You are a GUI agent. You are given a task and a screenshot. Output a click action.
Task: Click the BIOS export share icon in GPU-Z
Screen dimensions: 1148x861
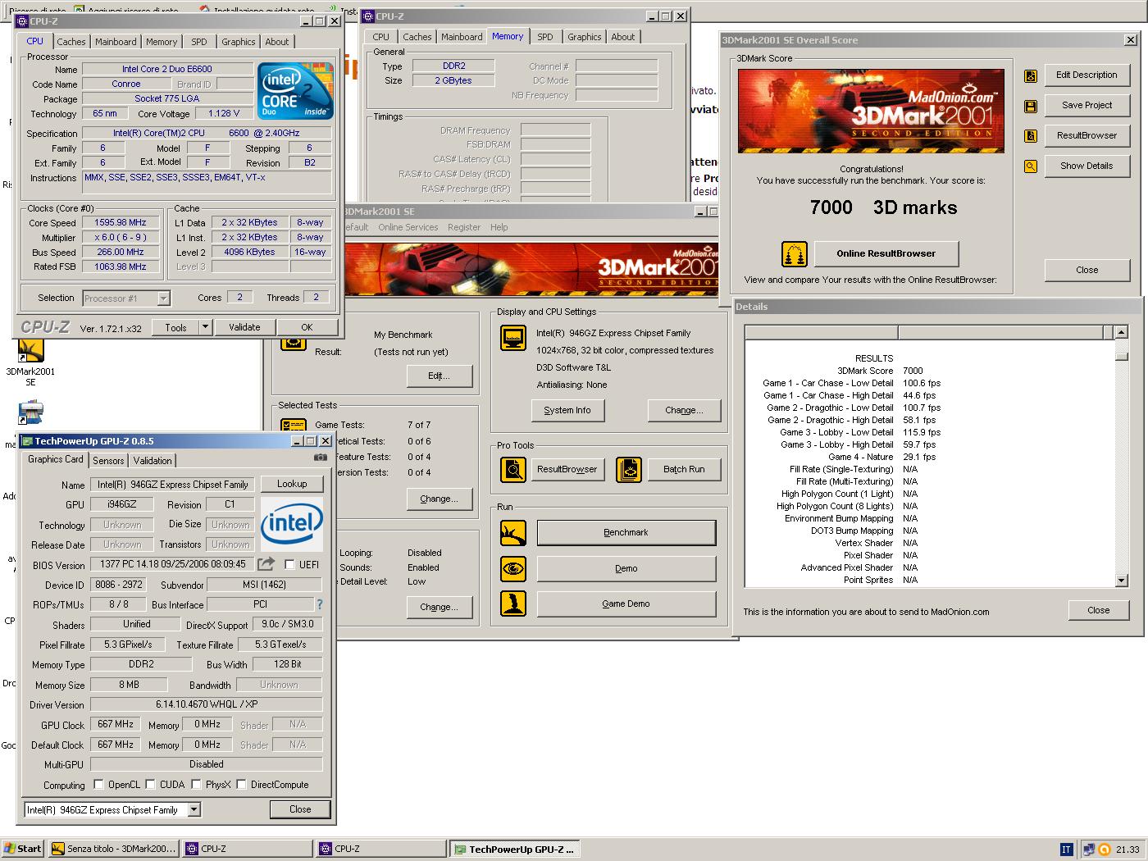pyautogui.click(x=266, y=564)
